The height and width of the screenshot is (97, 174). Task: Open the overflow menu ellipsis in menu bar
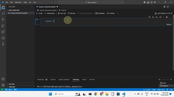tap(39, 2)
